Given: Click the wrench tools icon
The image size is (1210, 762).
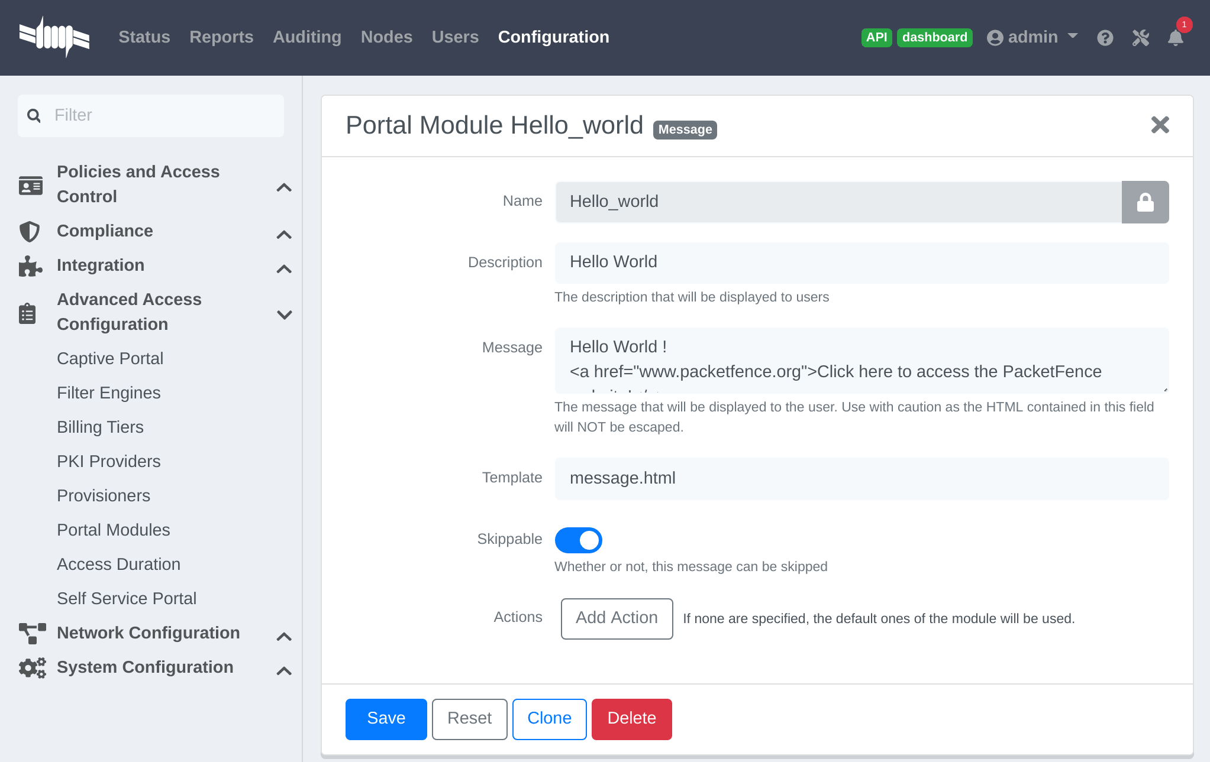Looking at the screenshot, I should [1140, 38].
